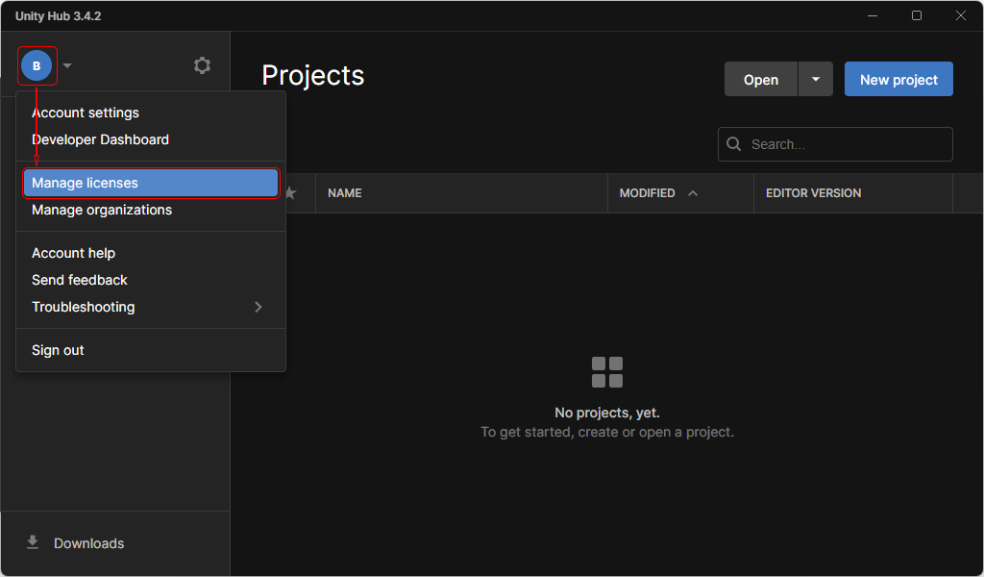
Task: Toggle the MODIFIED sort direction arrow
Action: 693,193
